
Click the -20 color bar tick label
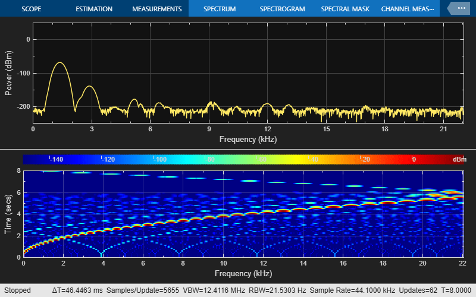[365, 159]
